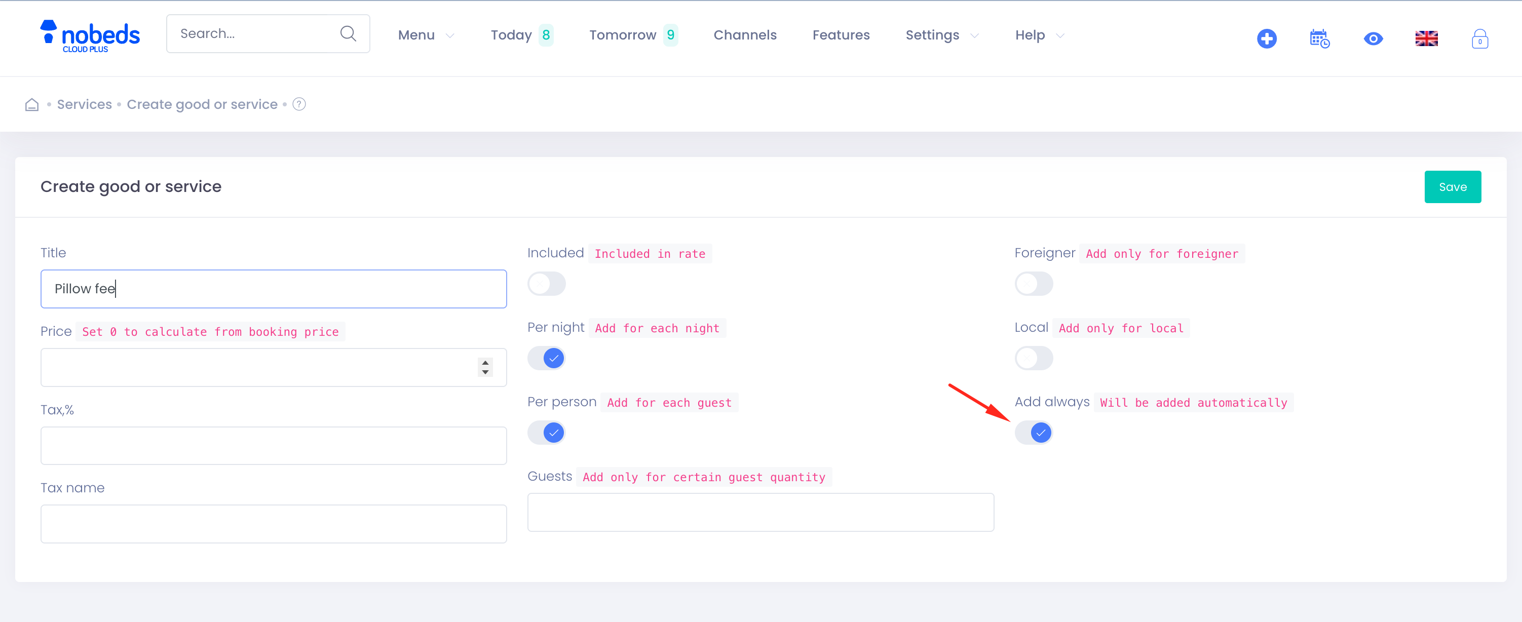
Task: Go to home via breadcrumb house icon
Action: [x=32, y=104]
